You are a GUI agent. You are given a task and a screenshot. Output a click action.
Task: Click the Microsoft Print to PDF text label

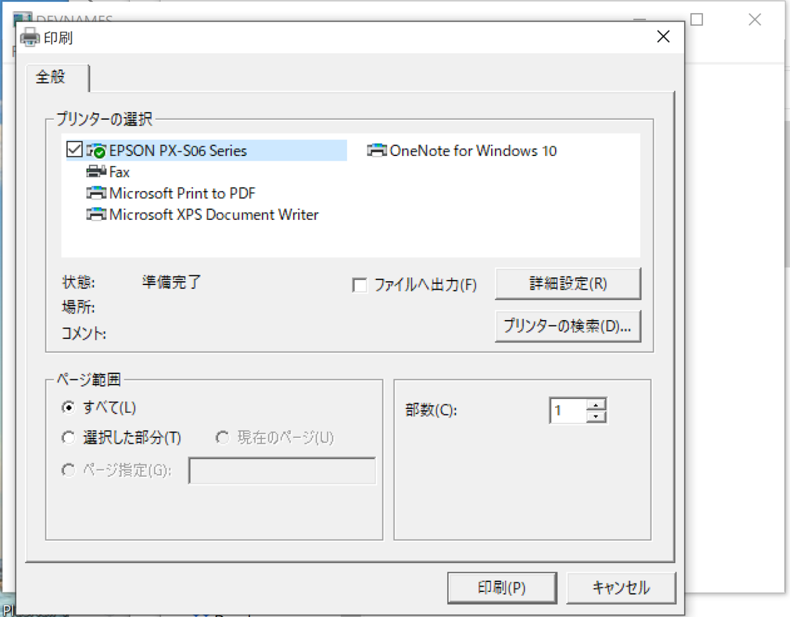pyautogui.click(x=182, y=193)
